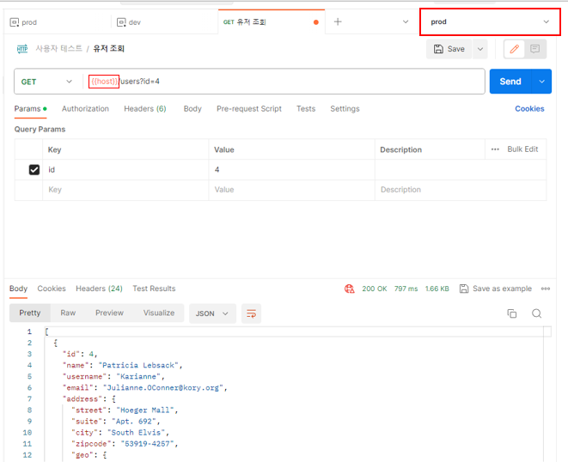Image resolution: width=568 pixels, height=462 pixels.
Task: Go to 사용자 테스트 collection breadcrumb
Action: click(58, 48)
